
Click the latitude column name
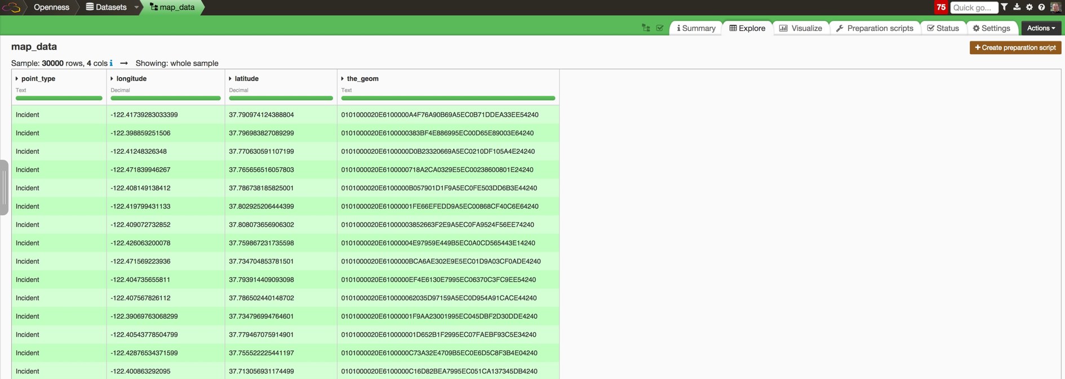(247, 79)
